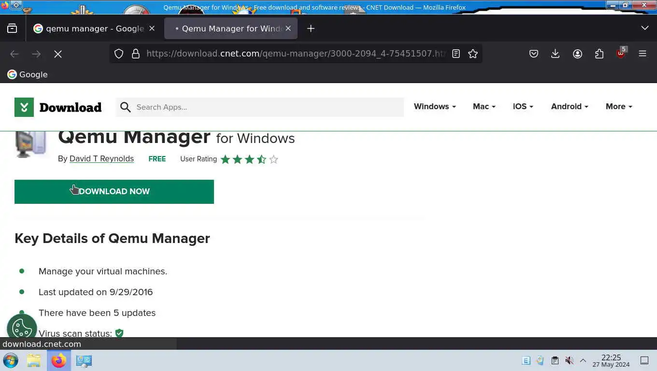Open Pocket save icon
657x371 pixels.
(x=534, y=54)
